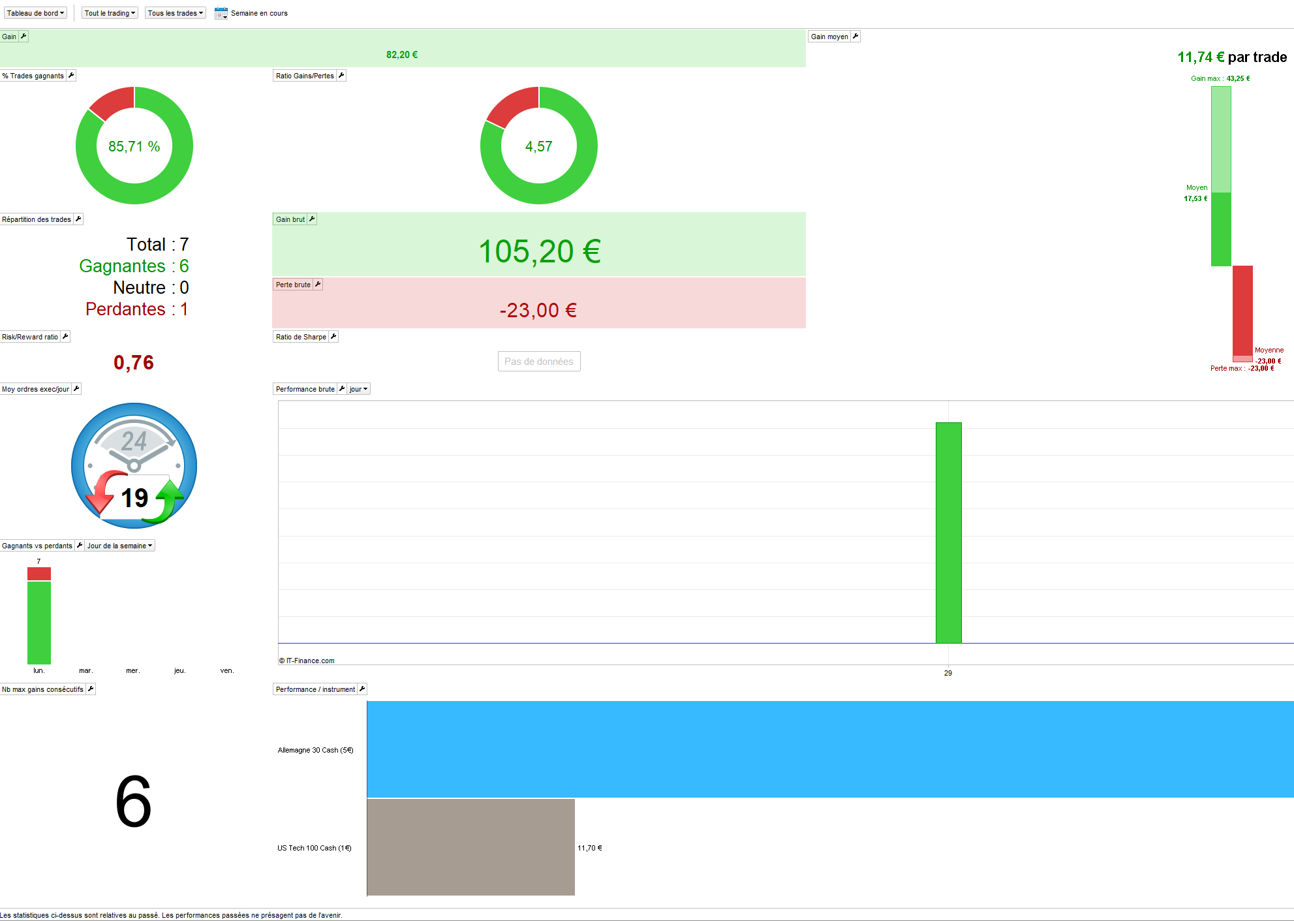Open Gain moyen widget settings wrench
Viewport: 1294px width, 921px height.
(x=855, y=37)
